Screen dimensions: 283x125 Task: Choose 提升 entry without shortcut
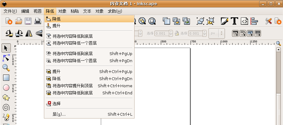click(89, 26)
